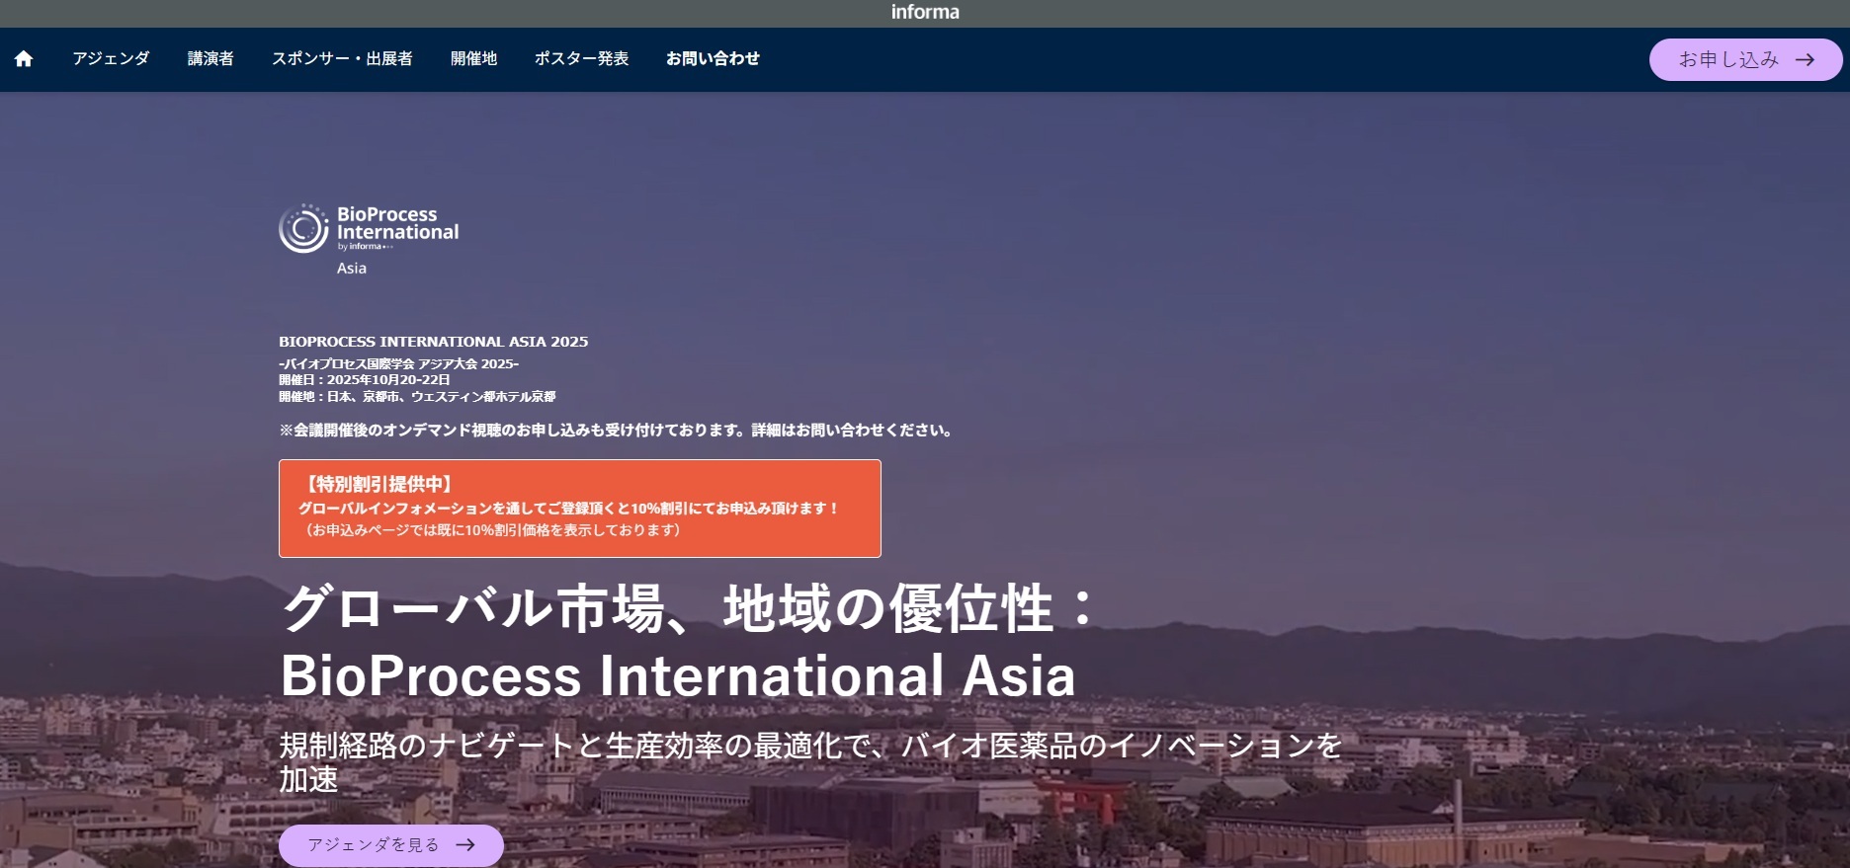Open スポンサー・出展者 in the navigation
1850x868 pixels.
point(342,58)
